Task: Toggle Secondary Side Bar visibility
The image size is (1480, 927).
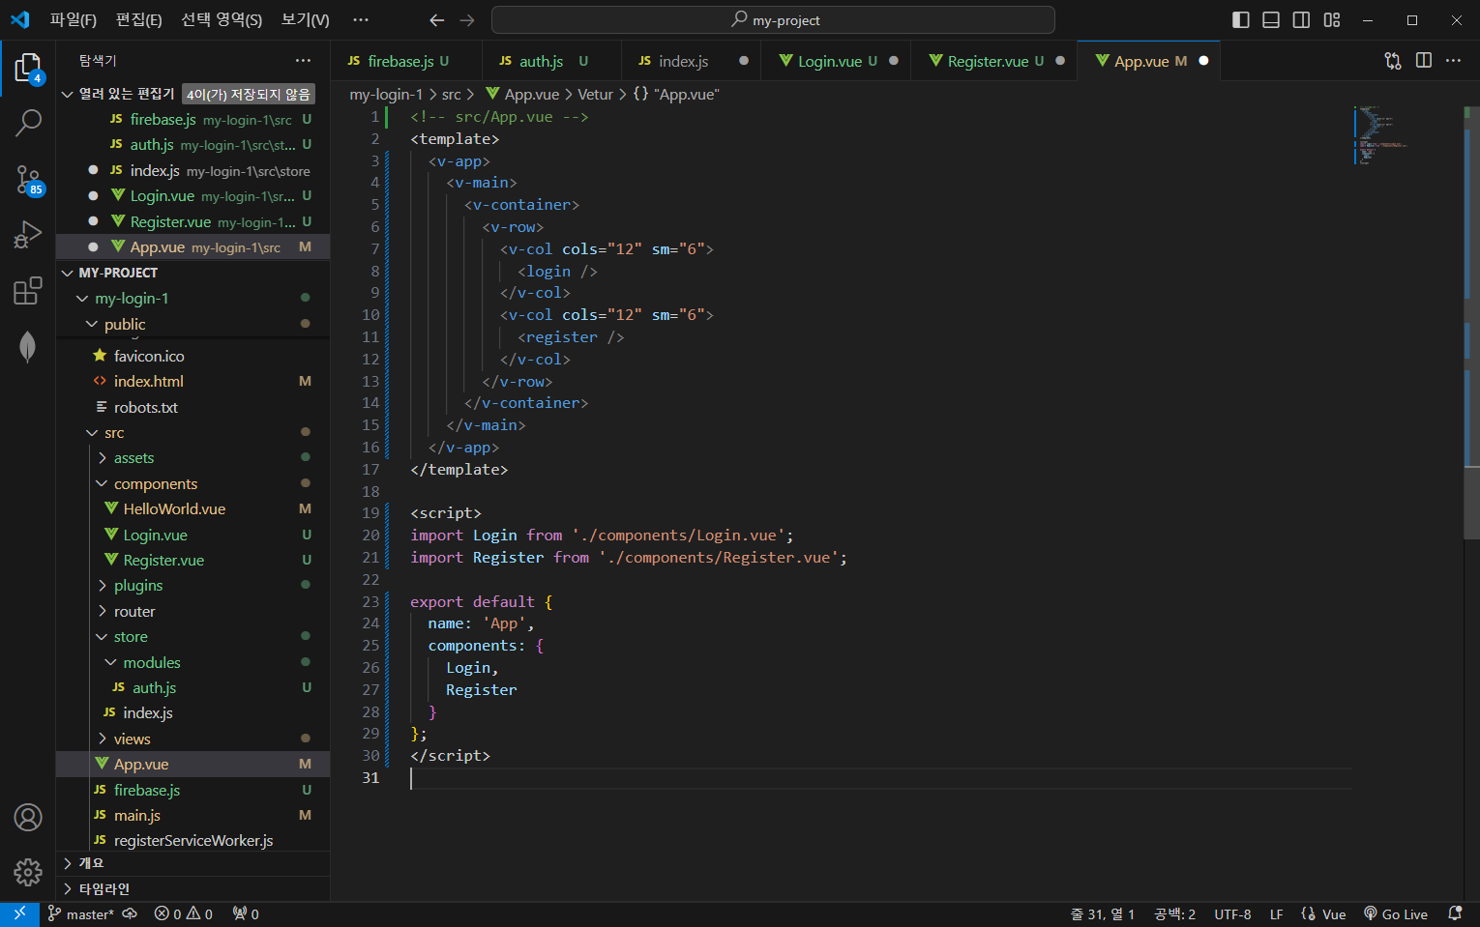Action: point(1302,20)
